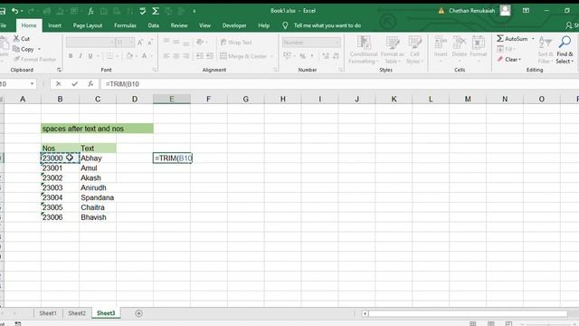Confirm formula with checkmark icon

[74, 84]
